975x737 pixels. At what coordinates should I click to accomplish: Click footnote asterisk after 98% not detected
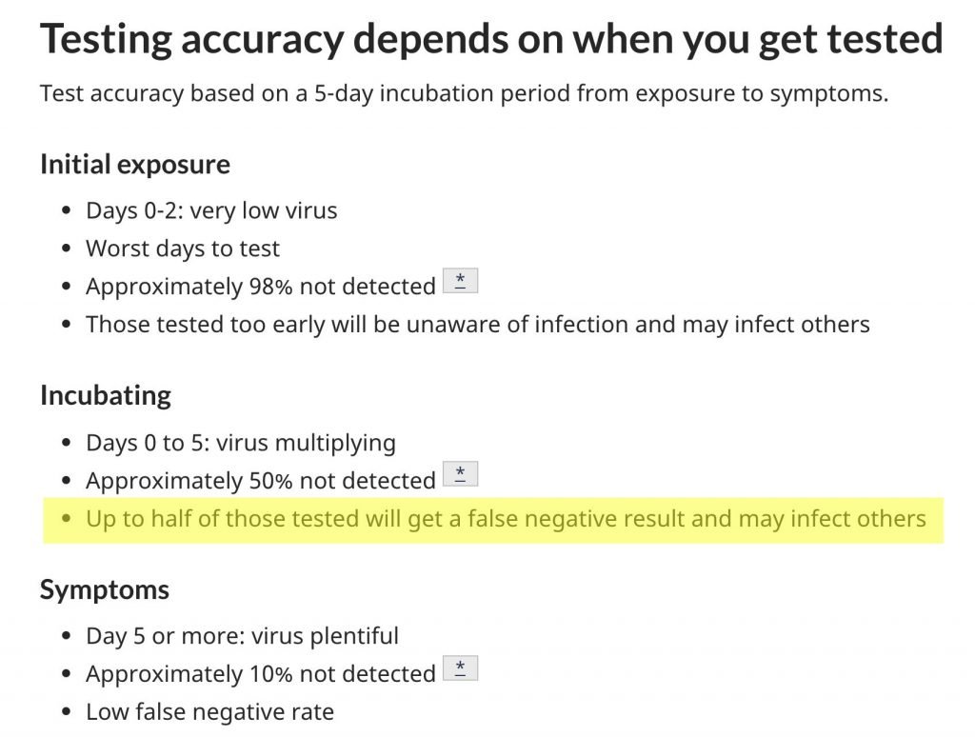[460, 281]
